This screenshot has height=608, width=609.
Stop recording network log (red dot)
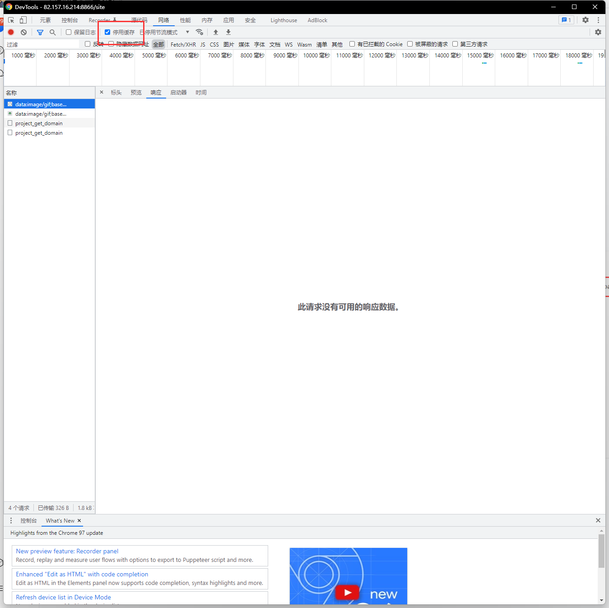pyautogui.click(x=11, y=32)
